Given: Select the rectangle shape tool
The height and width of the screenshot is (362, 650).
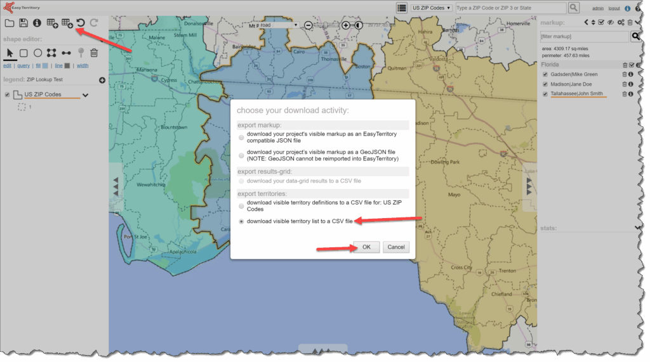Looking at the screenshot, I should (x=23, y=53).
